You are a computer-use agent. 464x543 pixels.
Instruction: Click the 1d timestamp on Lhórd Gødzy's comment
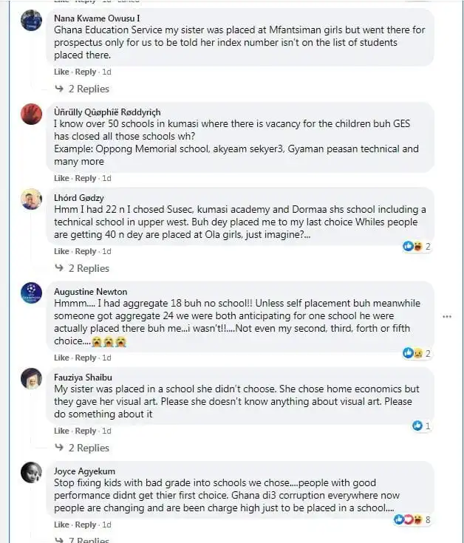tap(106, 251)
